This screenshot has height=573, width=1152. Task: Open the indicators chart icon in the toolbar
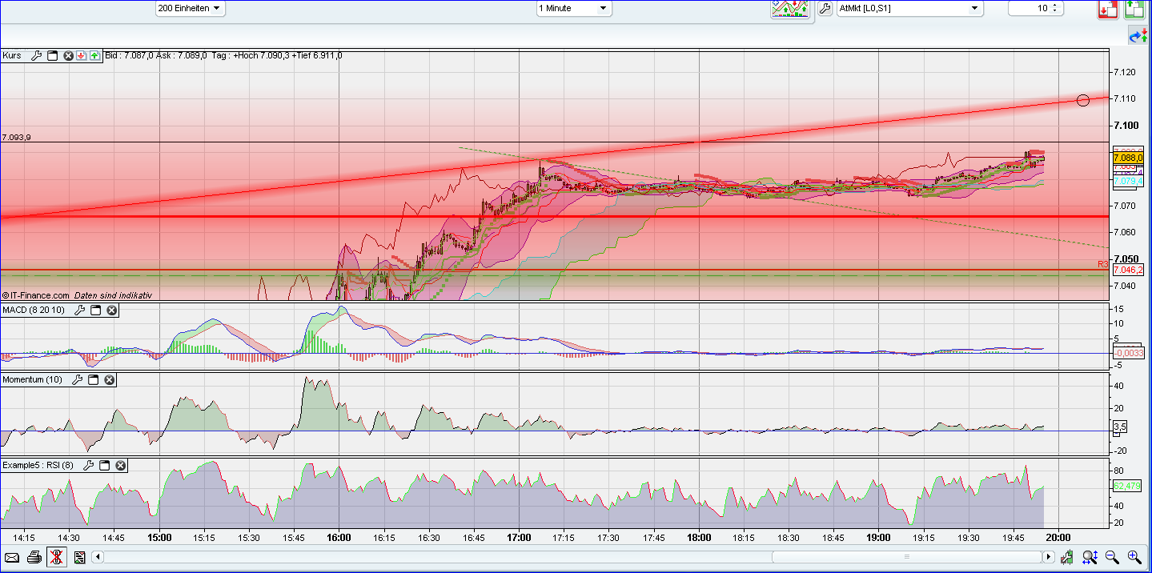coord(789,8)
